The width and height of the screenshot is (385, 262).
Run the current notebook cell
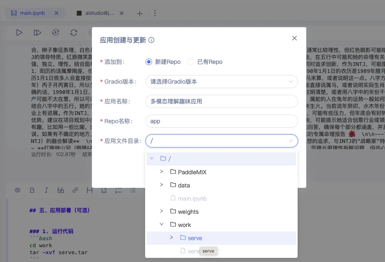[x=19, y=33]
